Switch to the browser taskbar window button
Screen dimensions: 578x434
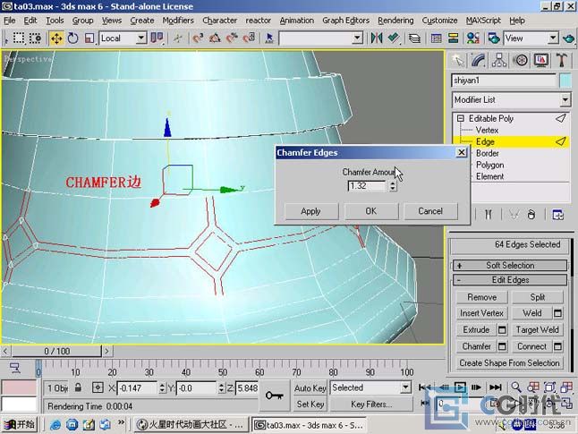tap(191, 425)
